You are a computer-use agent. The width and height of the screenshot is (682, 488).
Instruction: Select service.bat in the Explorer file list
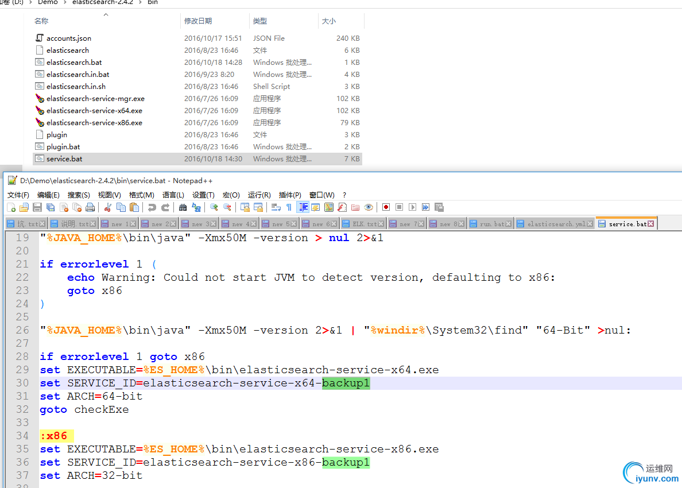coord(197,159)
